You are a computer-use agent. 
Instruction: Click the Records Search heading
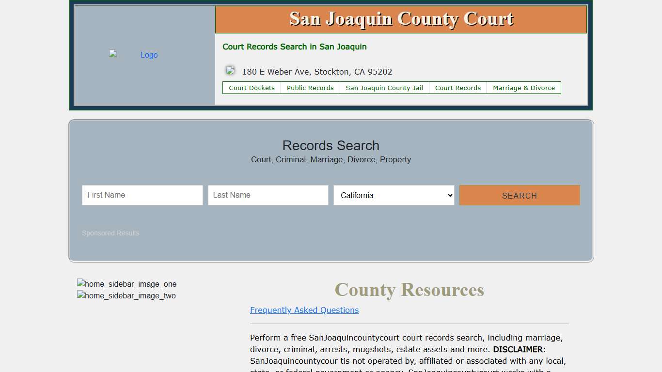331,145
